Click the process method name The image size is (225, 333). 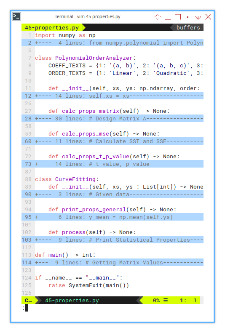74,232
